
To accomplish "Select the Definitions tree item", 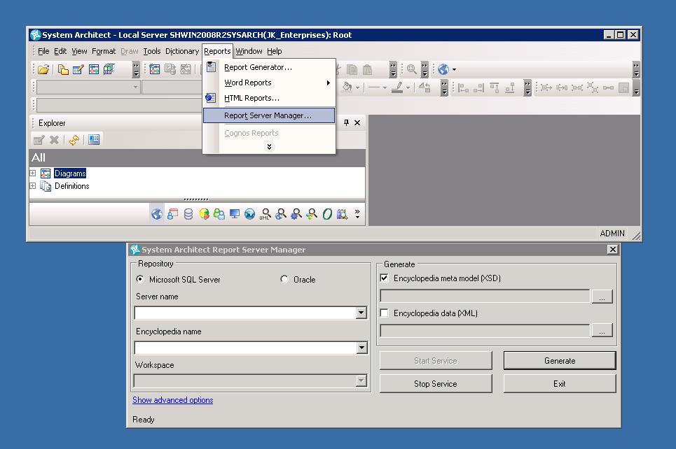I will [x=72, y=186].
